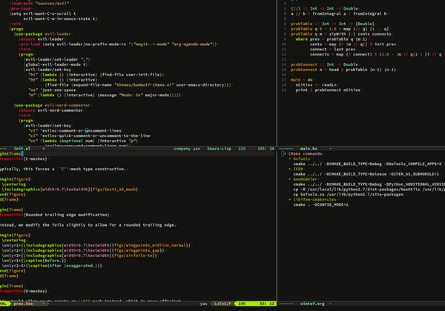Select the init.el buffer name in modeline
Image resolution: width=445 pixels, height=311 pixels.
click(x=22, y=148)
